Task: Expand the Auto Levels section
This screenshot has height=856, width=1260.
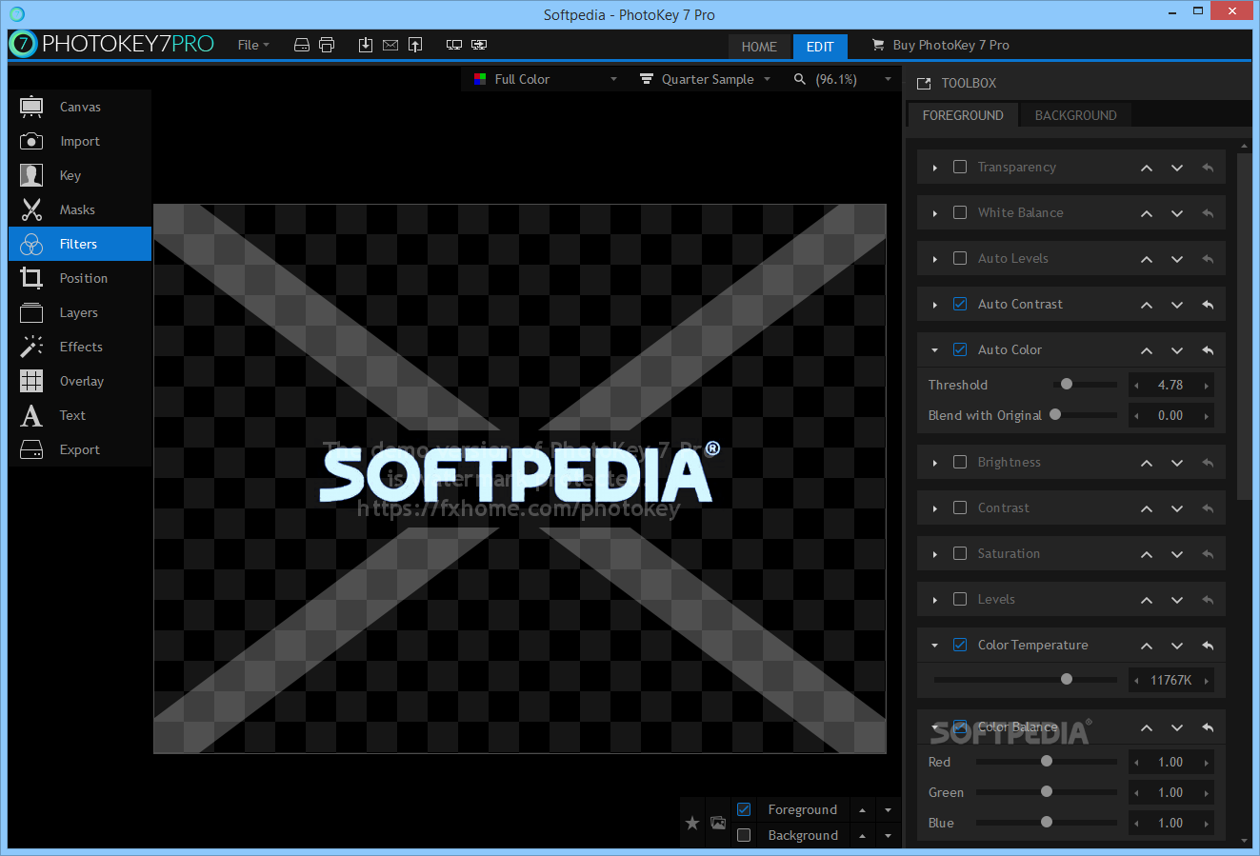Action: [935, 259]
